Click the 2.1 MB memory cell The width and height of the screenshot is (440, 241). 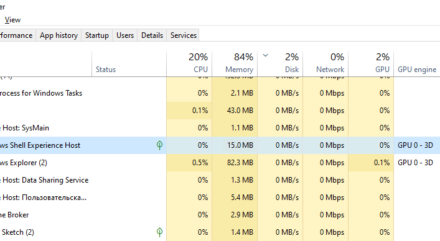pos(235,93)
